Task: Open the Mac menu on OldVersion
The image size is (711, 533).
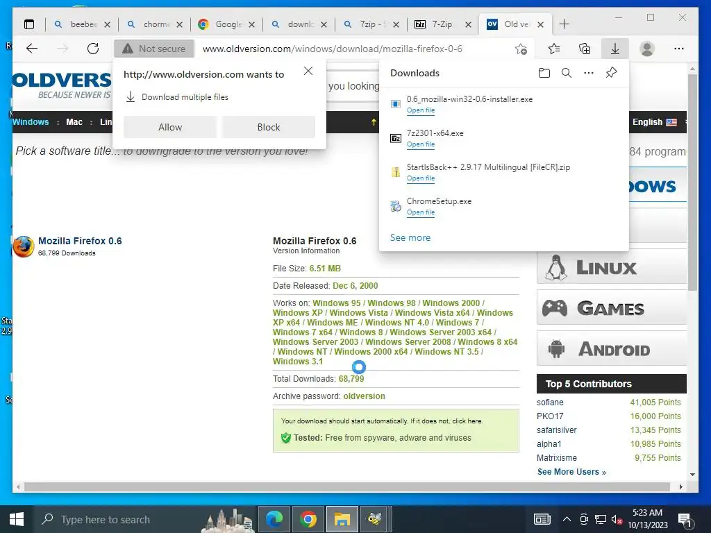Action: pyautogui.click(x=74, y=122)
